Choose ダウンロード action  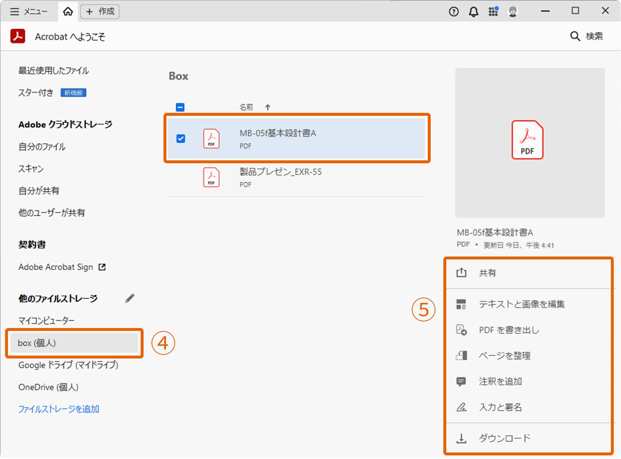coord(504,438)
